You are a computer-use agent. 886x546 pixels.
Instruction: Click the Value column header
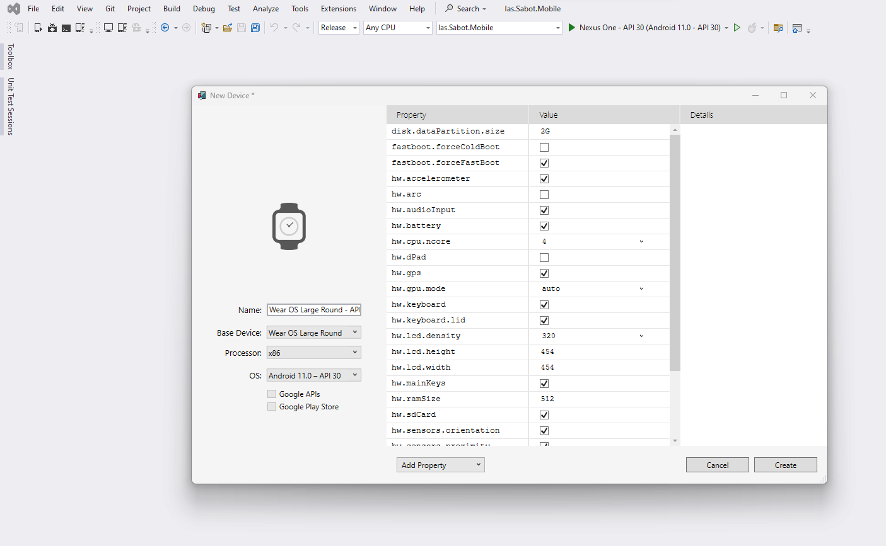coord(604,115)
